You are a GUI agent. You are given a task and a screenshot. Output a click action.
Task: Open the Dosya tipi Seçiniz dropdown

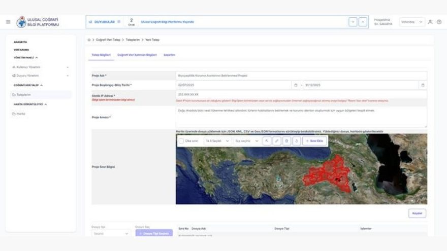pos(110,233)
